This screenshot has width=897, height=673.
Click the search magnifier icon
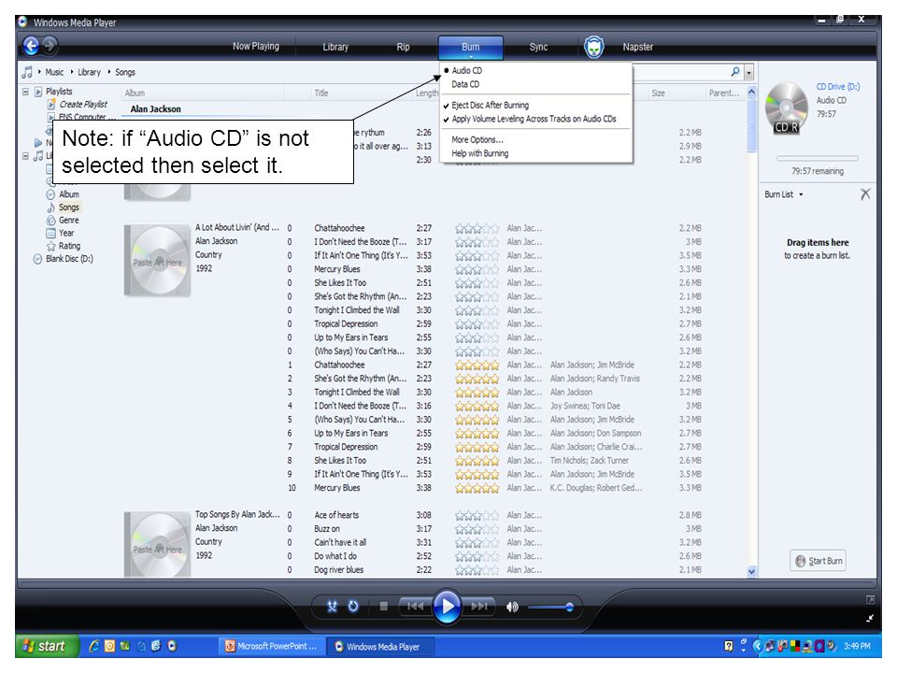(735, 72)
